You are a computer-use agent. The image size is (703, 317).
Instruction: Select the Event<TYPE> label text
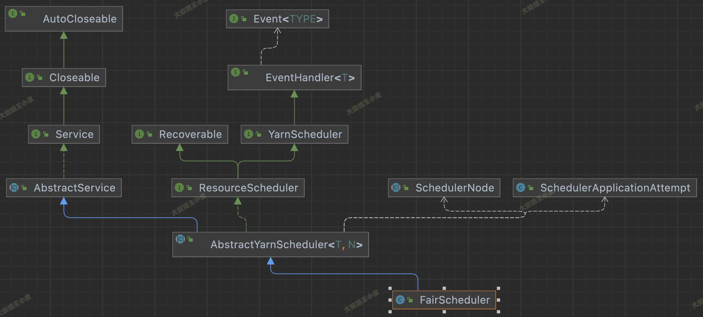click(288, 19)
